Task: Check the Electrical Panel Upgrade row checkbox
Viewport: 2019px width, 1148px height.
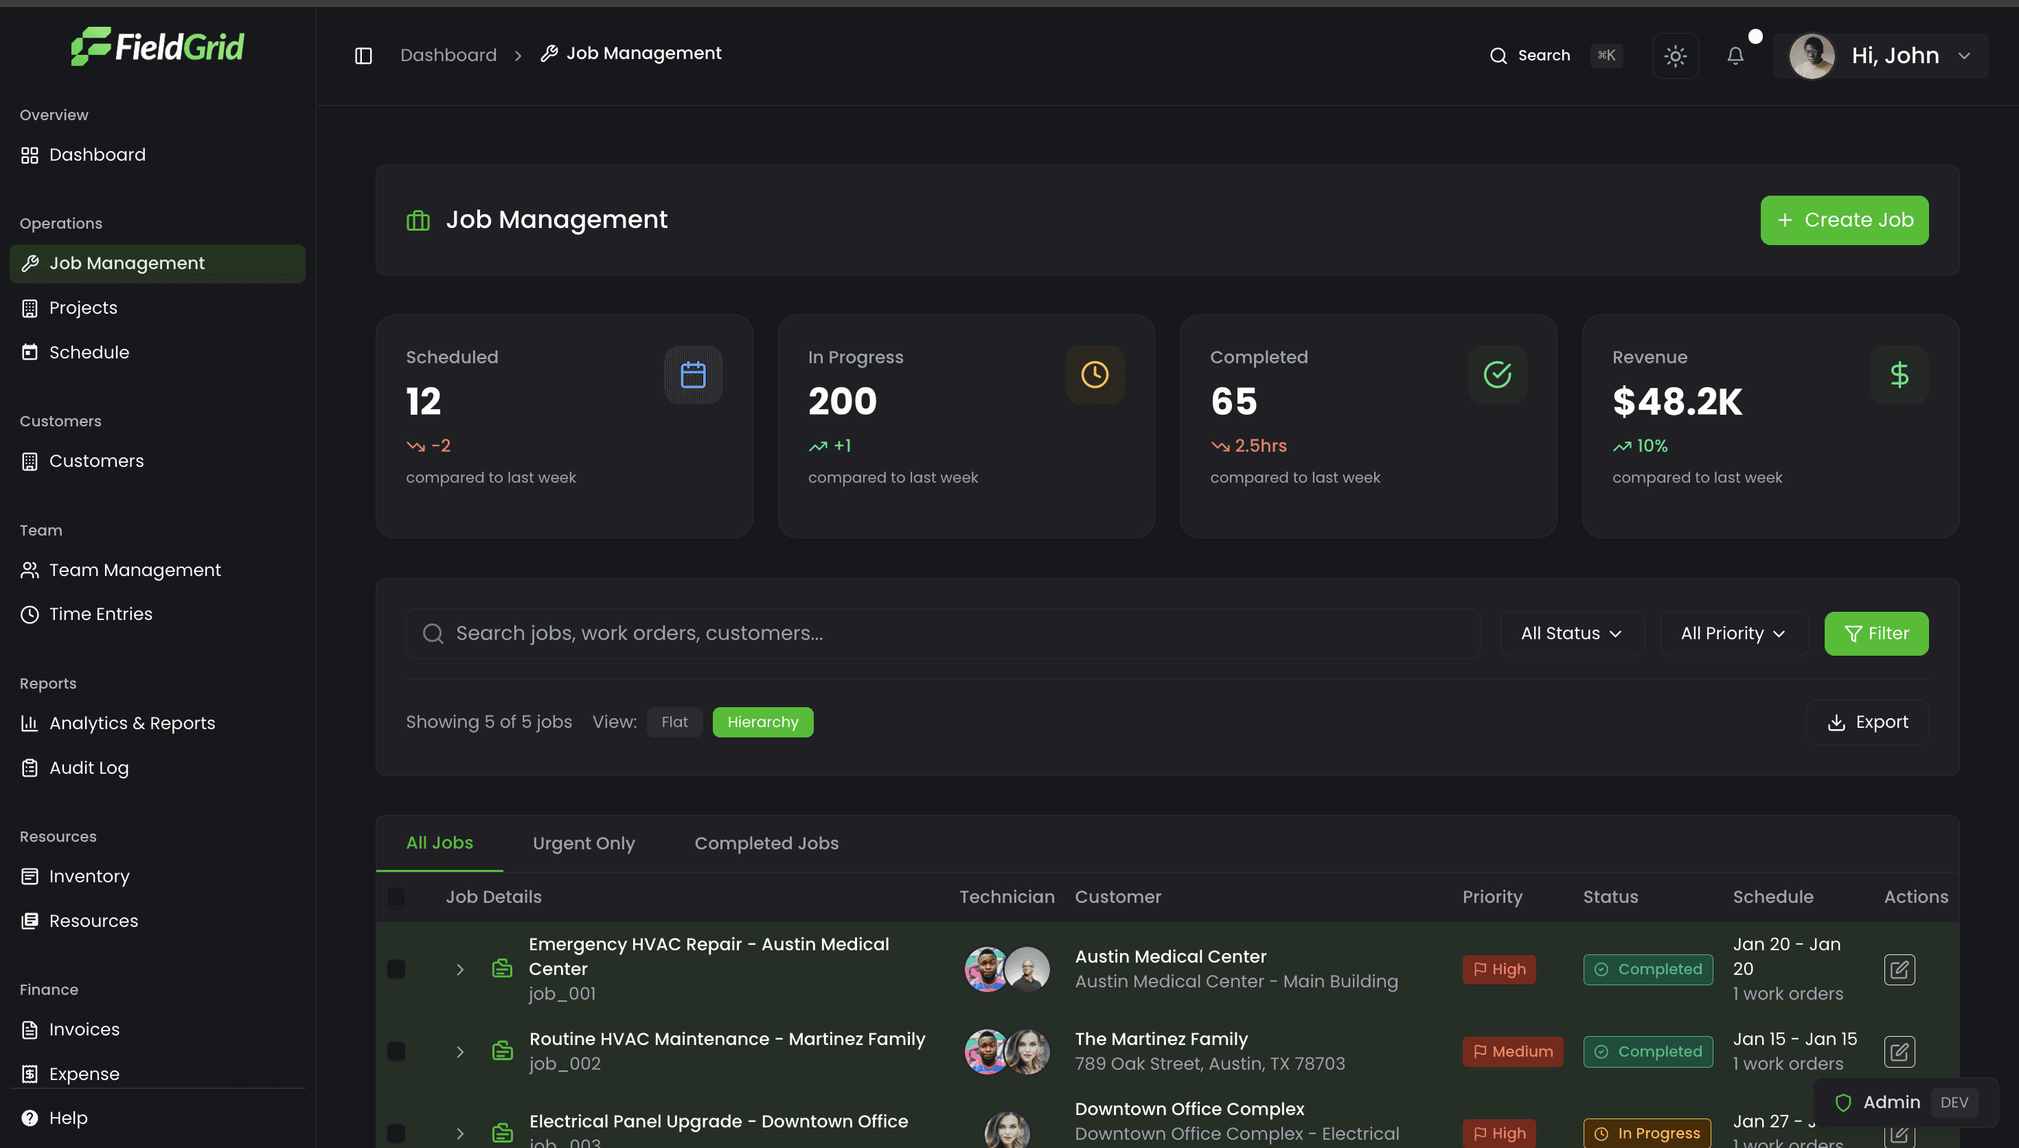Action: (x=396, y=1133)
